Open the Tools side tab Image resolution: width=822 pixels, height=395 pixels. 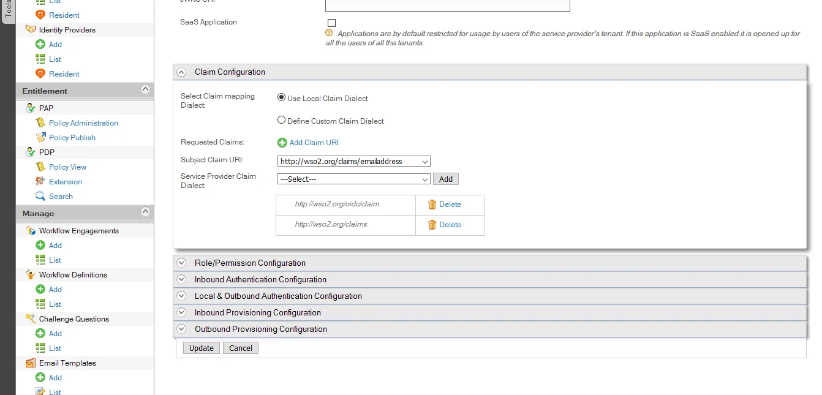coord(8,10)
